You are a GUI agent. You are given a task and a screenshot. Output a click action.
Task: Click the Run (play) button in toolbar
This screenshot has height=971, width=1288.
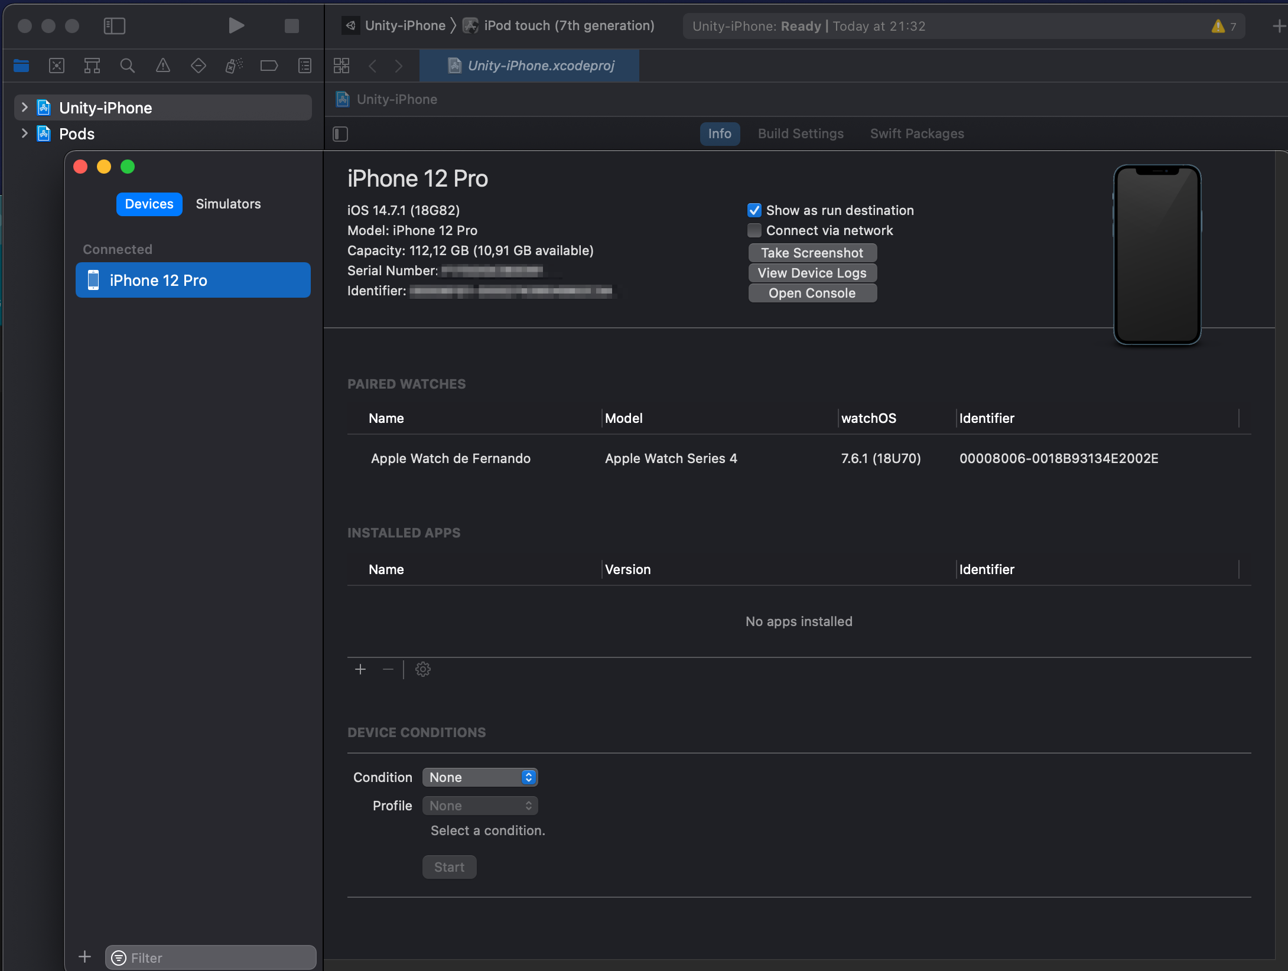(236, 25)
